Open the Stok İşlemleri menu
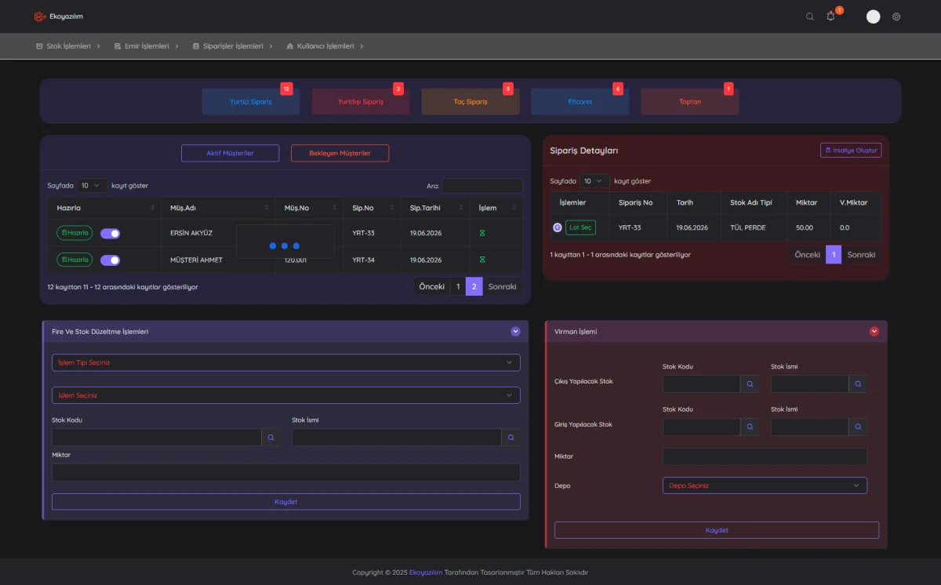Screen dimensions: 941x585 click(x=68, y=46)
